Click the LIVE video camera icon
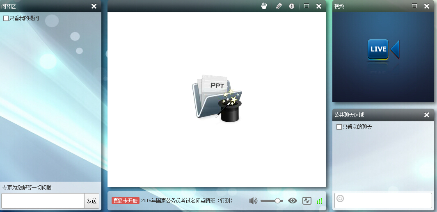The height and width of the screenshot is (212, 437). click(383, 50)
